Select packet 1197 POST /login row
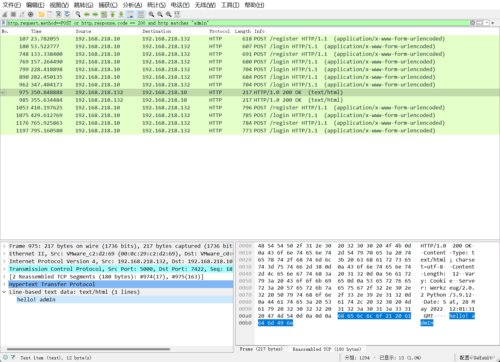This screenshot has width=500, height=362. coord(250,130)
